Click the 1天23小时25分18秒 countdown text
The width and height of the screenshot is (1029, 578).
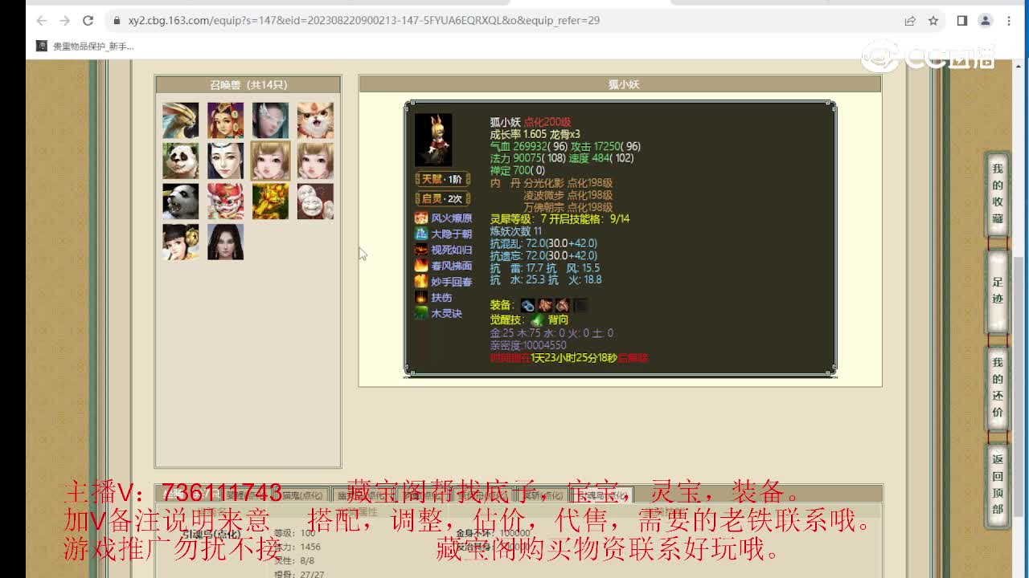click(574, 358)
